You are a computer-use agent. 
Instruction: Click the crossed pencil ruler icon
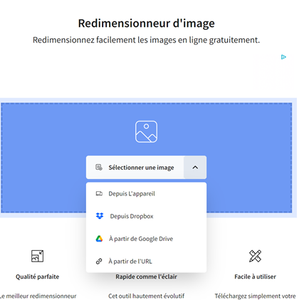(x=255, y=256)
